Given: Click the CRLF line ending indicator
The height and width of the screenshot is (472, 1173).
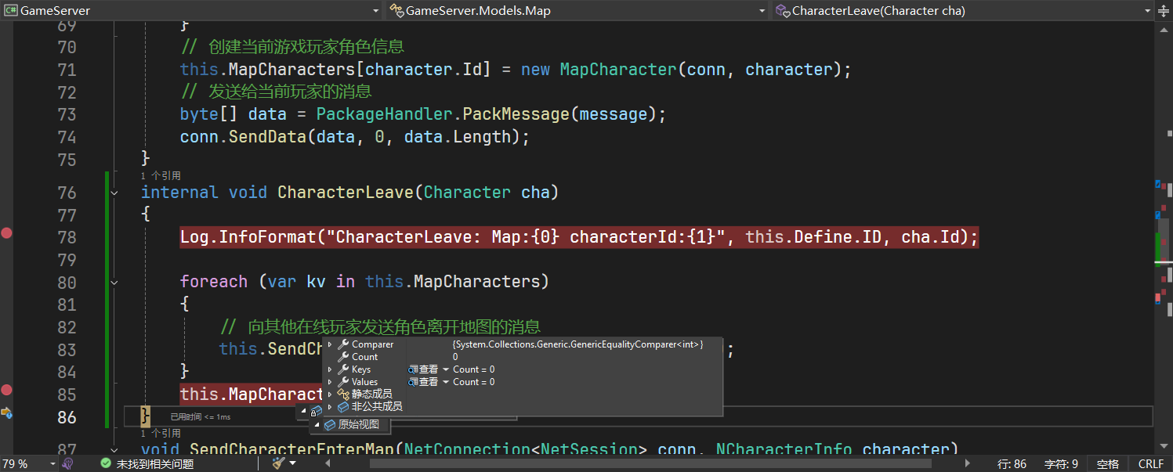Looking at the screenshot, I should click(1150, 464).
